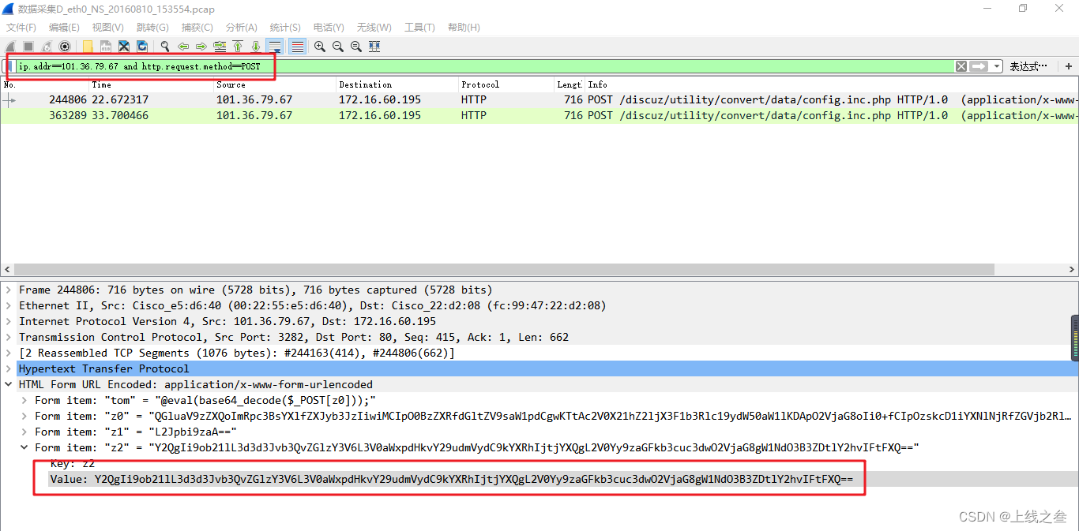The height and width of the screenshot is (531, 1079).
Task: Open the 捕获(C) menu
Action: coord(197,28)
